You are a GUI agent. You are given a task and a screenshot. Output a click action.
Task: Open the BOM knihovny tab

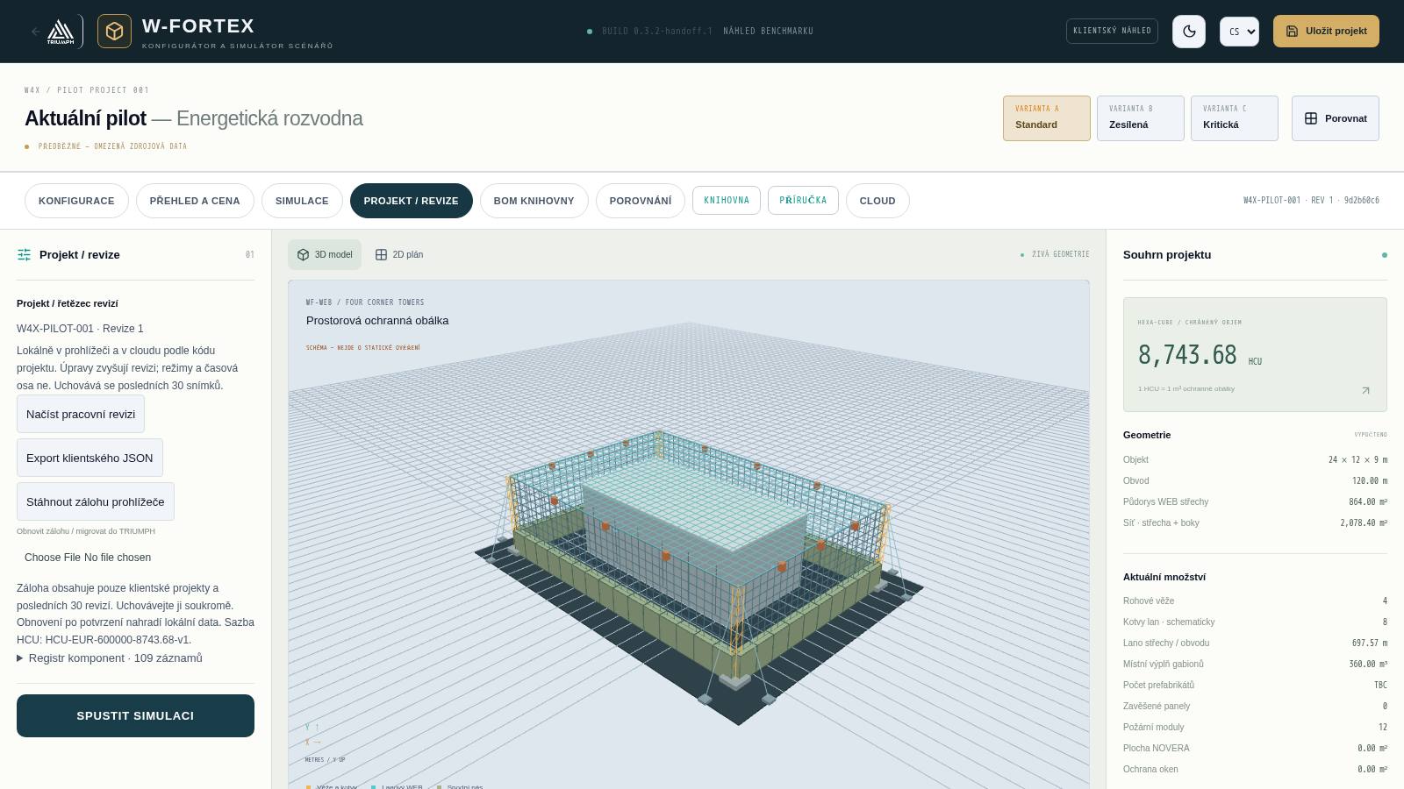coord(534,201)
